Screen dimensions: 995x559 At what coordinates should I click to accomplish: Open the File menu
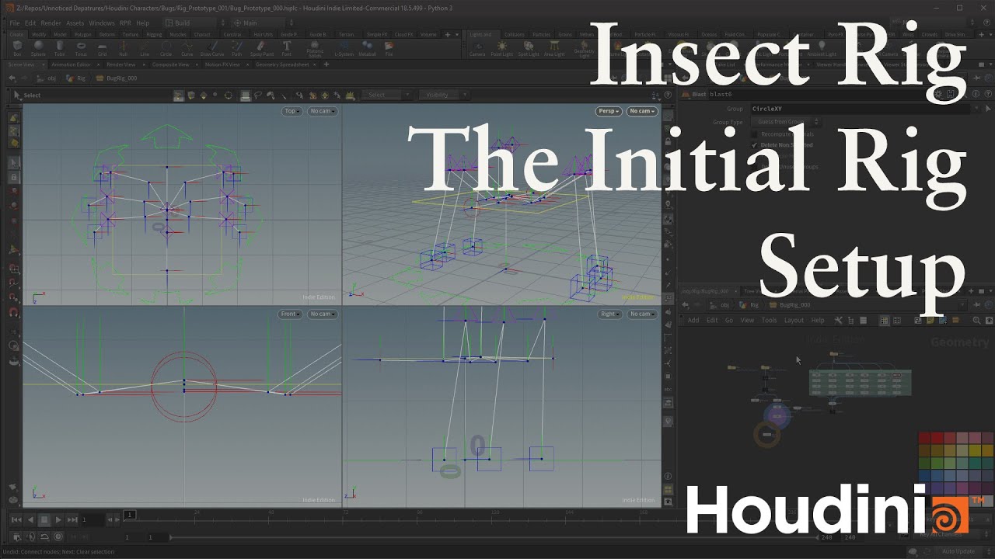point(14,23)
